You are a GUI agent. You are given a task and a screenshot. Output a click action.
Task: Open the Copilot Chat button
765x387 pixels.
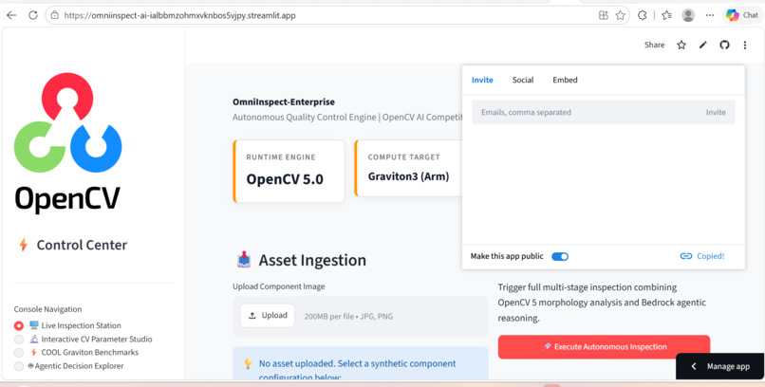coord(742,15)
